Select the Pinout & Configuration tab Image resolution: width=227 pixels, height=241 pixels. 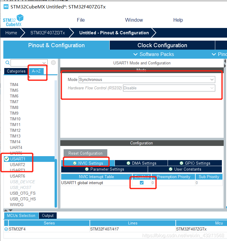tap(56, 45)
